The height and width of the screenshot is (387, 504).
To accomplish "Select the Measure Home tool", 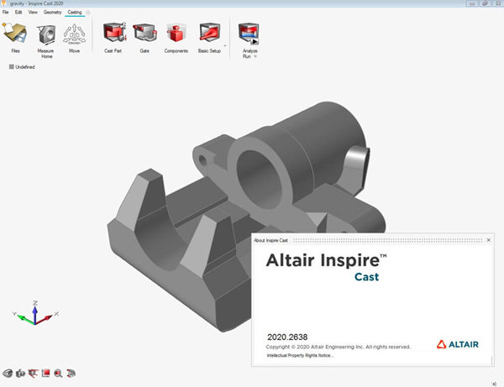I will click(x=46, y=34).
